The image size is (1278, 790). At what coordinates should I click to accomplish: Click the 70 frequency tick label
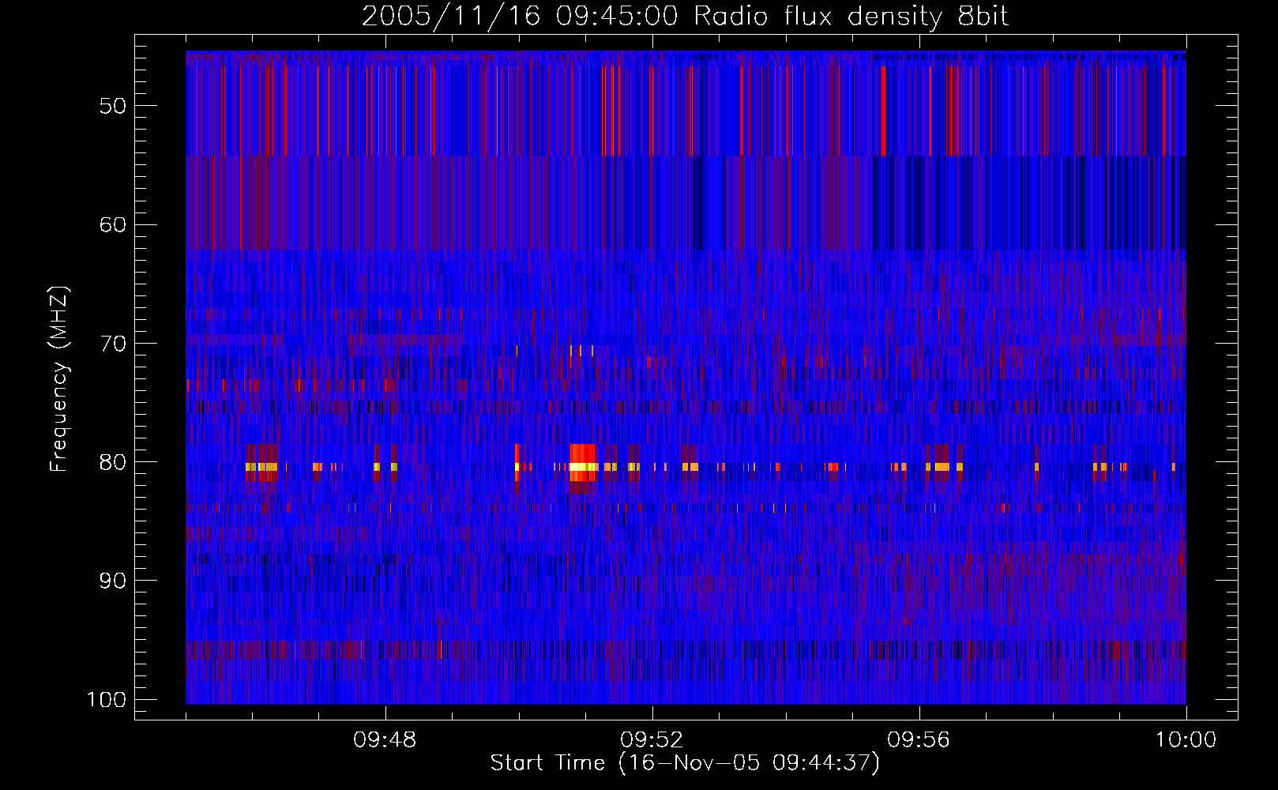click(x=113, y=344)
